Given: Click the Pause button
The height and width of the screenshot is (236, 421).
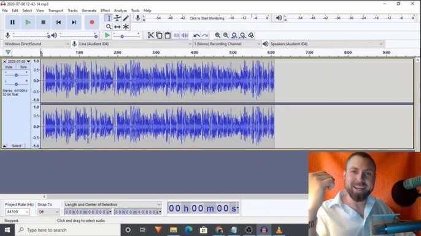Looking at the screenshot, I should click(x=12, y=22).
